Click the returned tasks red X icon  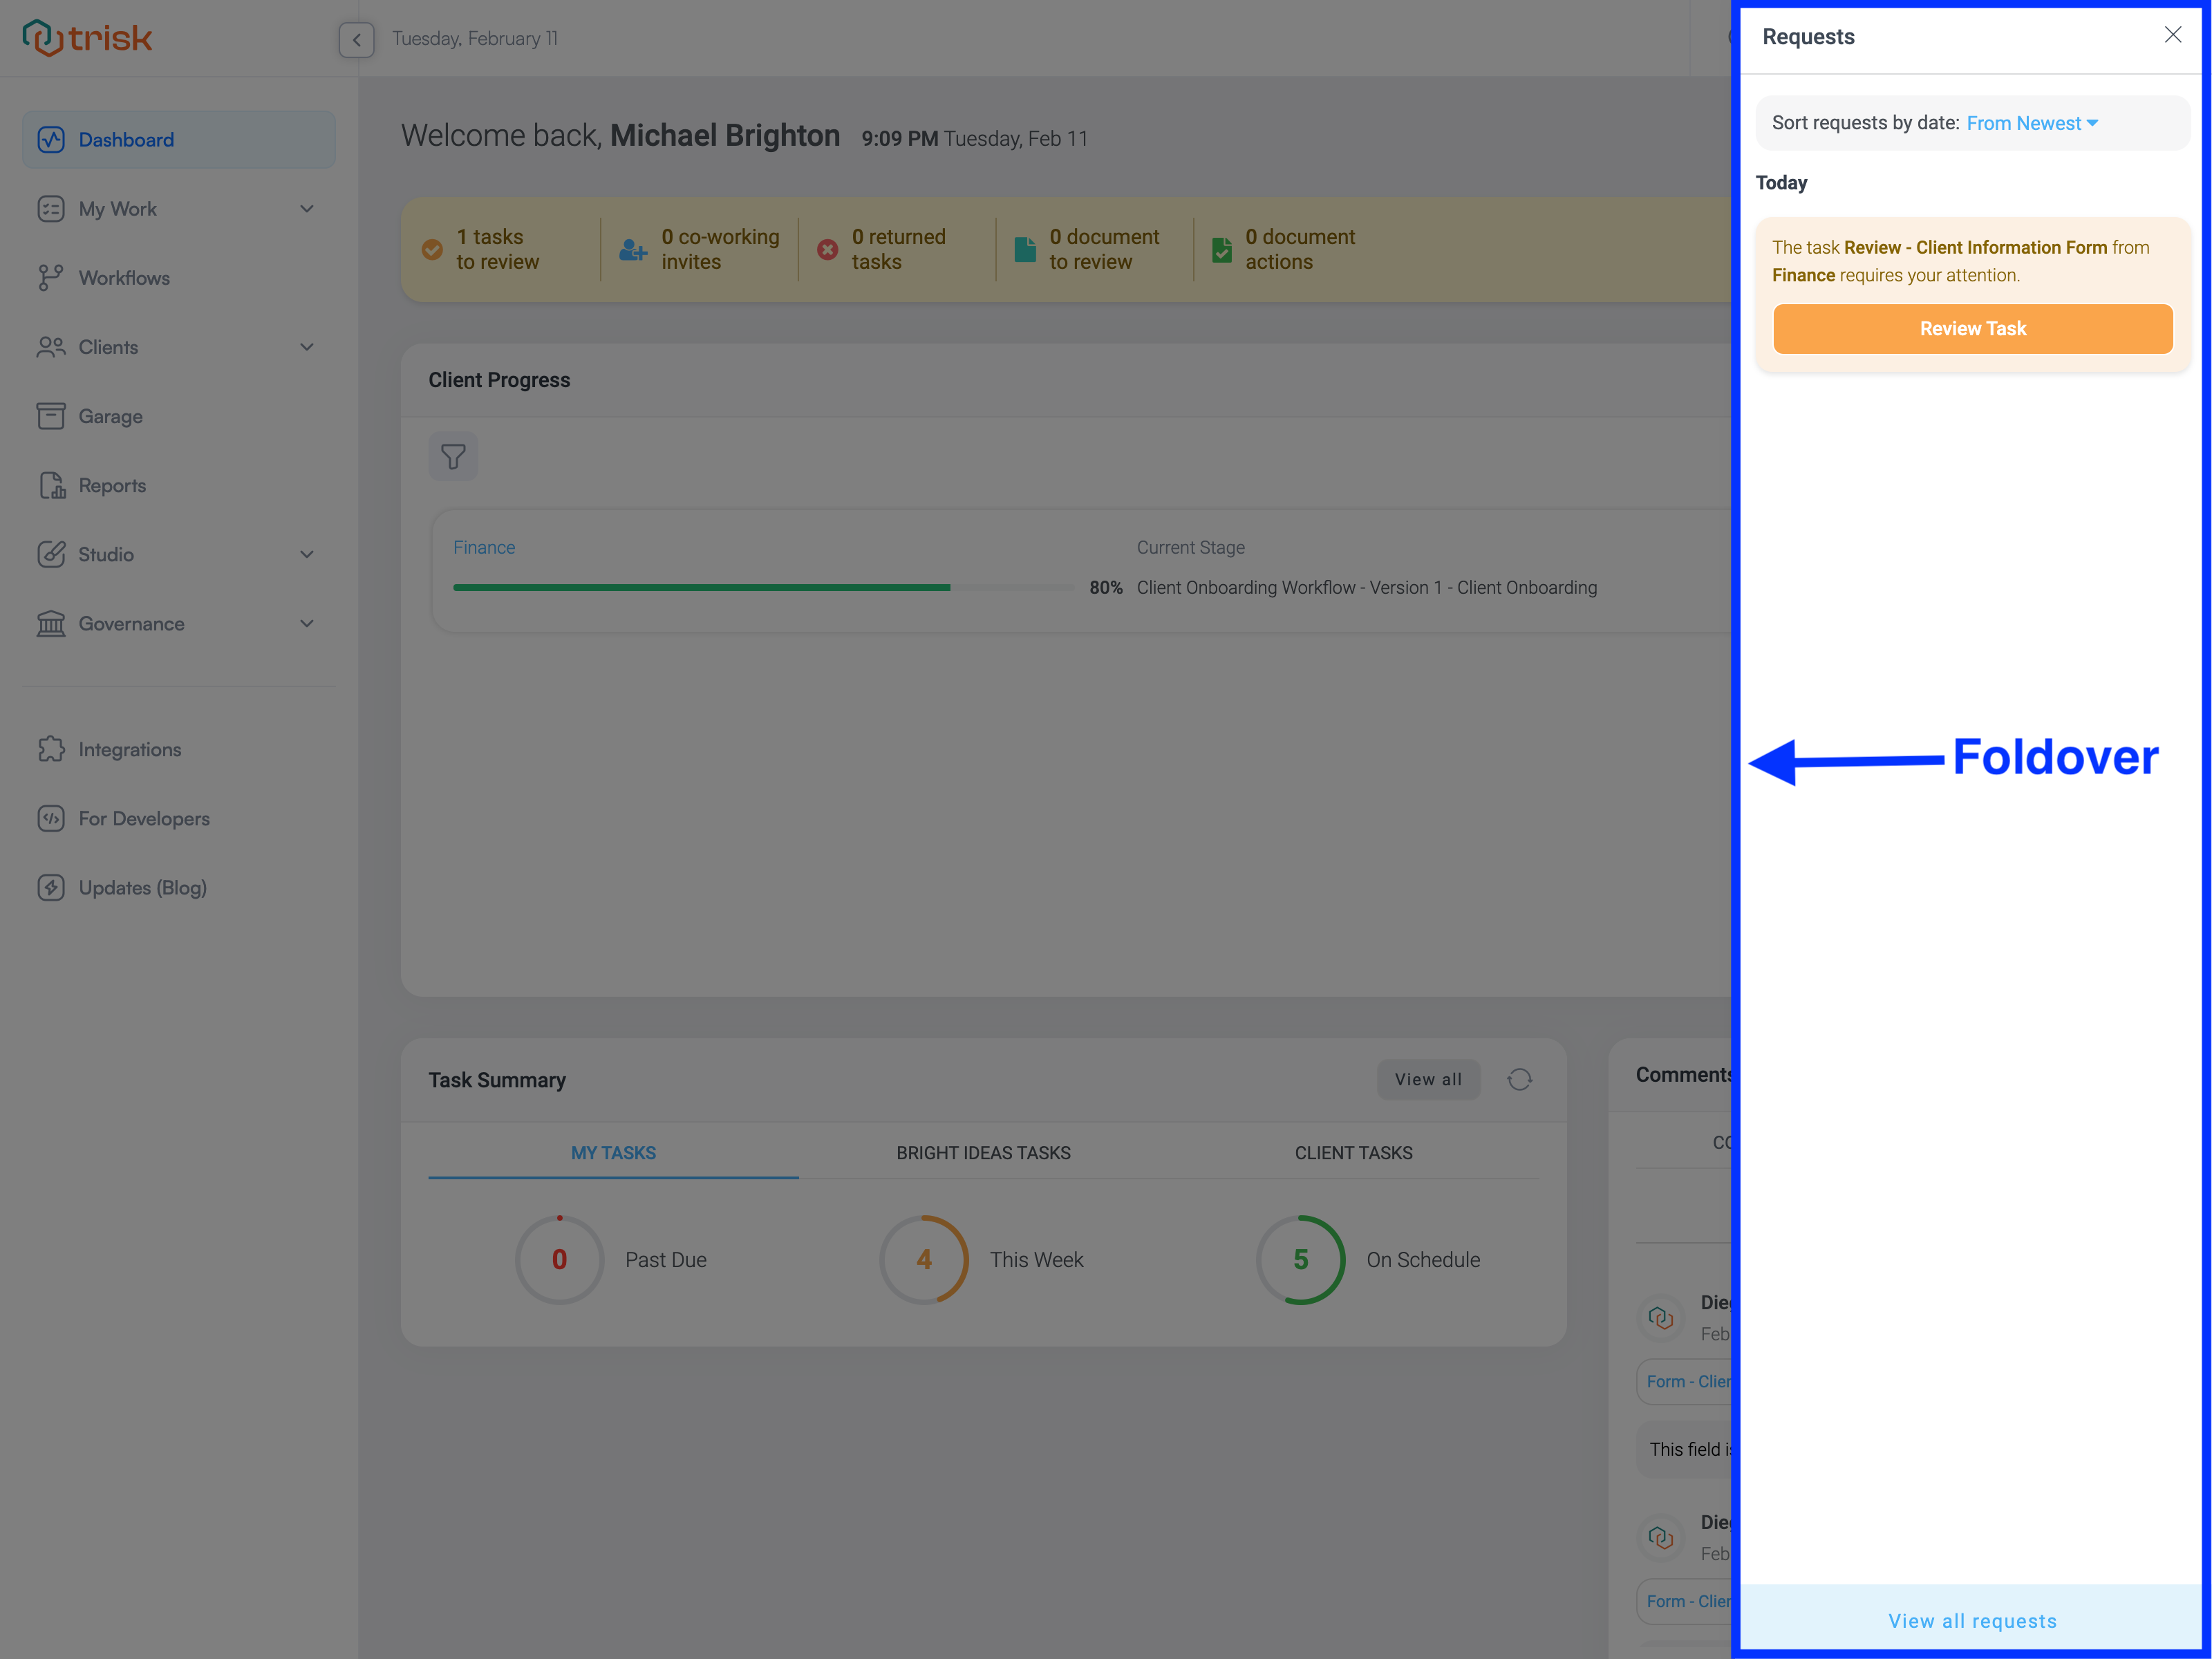point(827,249)
